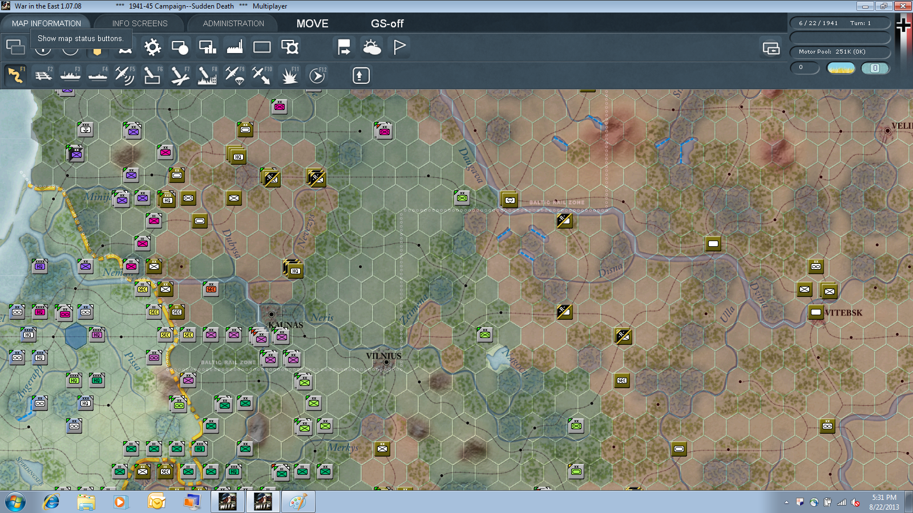The image size is (913, 513).
Task: Open the MAP INFORMATION tab
Action: click(46, 23)
